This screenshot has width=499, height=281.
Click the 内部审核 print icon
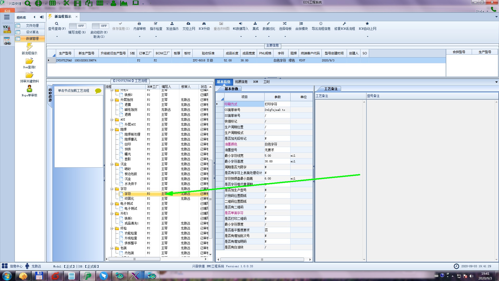tap(139, 24)
